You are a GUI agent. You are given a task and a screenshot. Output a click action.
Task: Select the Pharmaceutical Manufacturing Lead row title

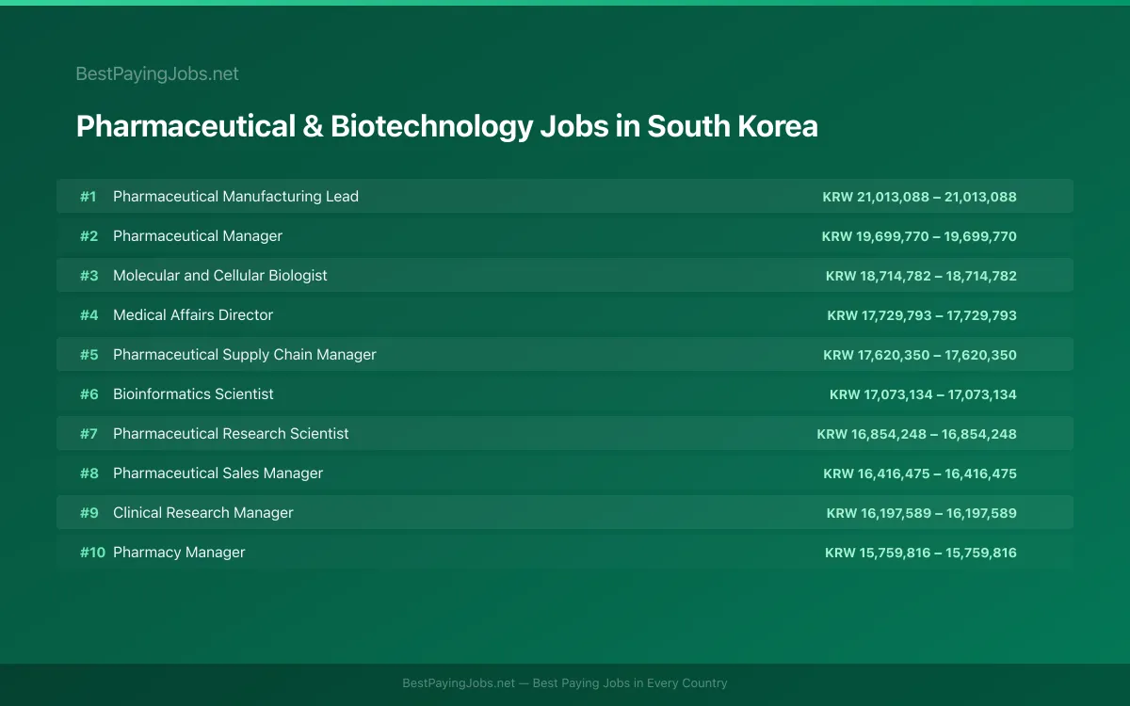235,197
